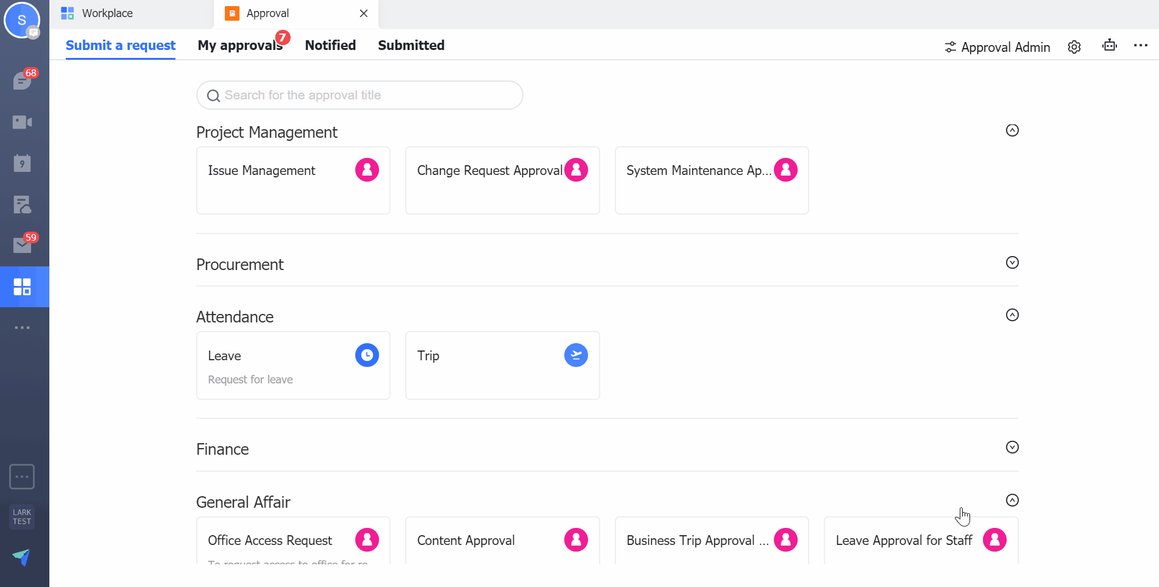Click the Workplace grid icon in sidebar
Viewport: 1159px width, 587px height.
pyautogui.click(x=22, y=286)
